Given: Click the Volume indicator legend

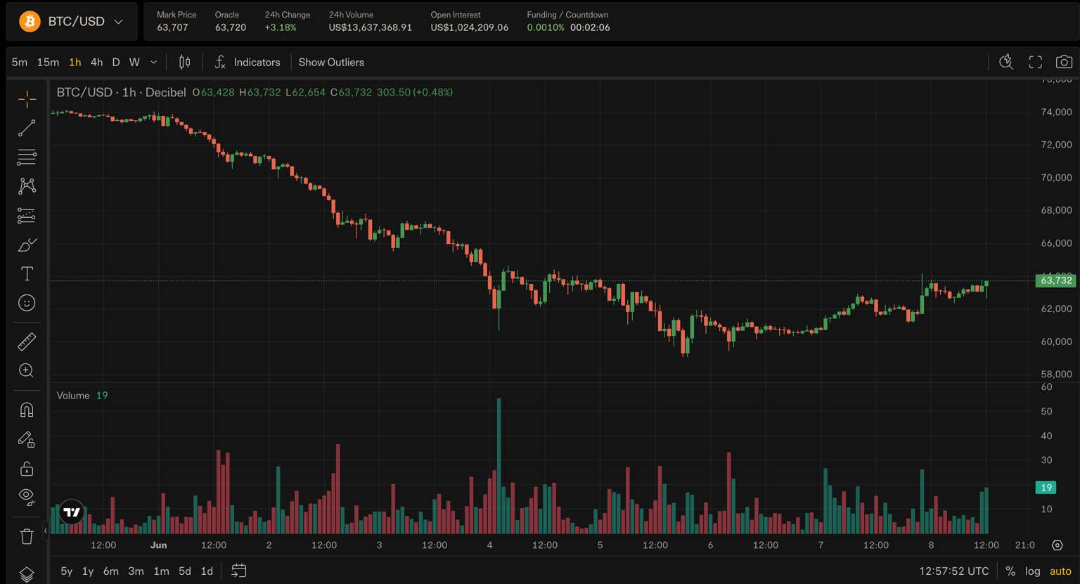Looking at the screenshot, I should coord(73,395).
